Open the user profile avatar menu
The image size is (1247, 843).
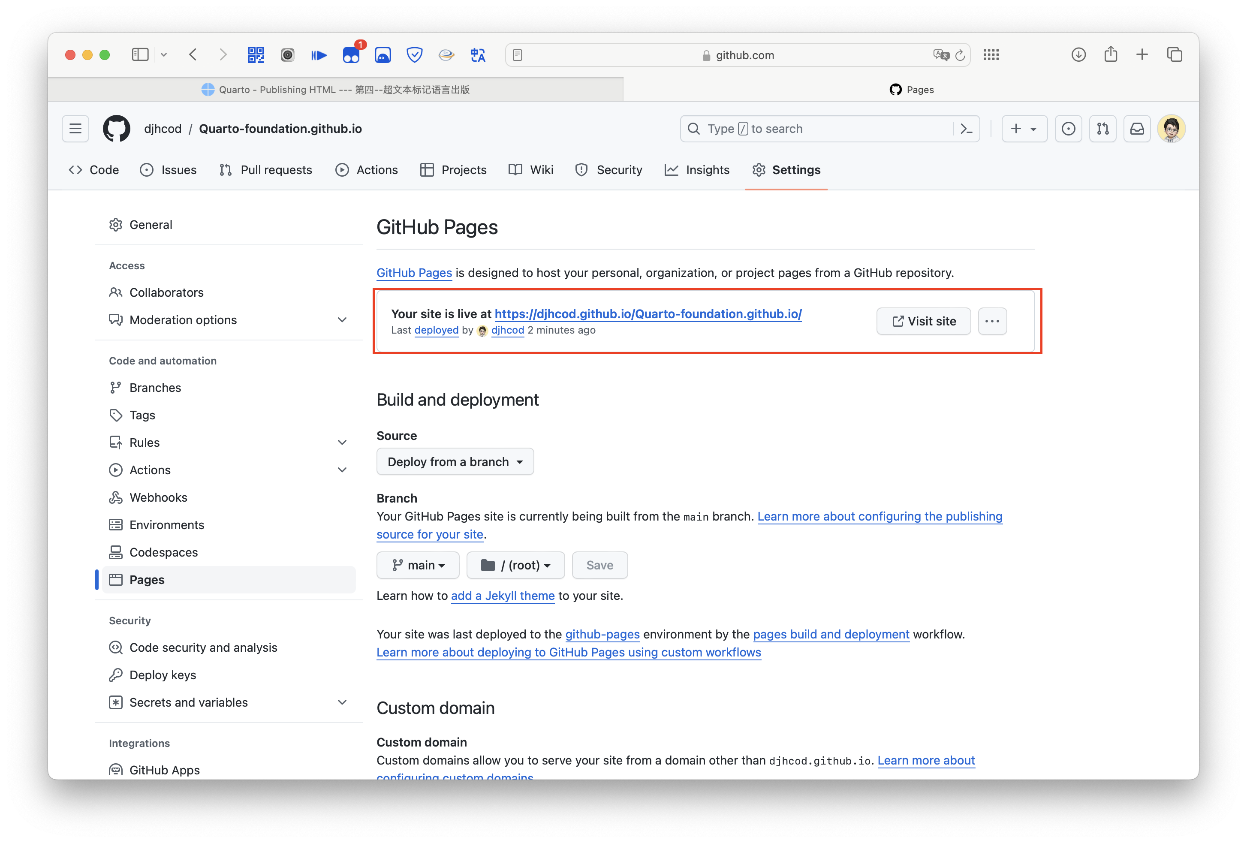(1171, 129)
